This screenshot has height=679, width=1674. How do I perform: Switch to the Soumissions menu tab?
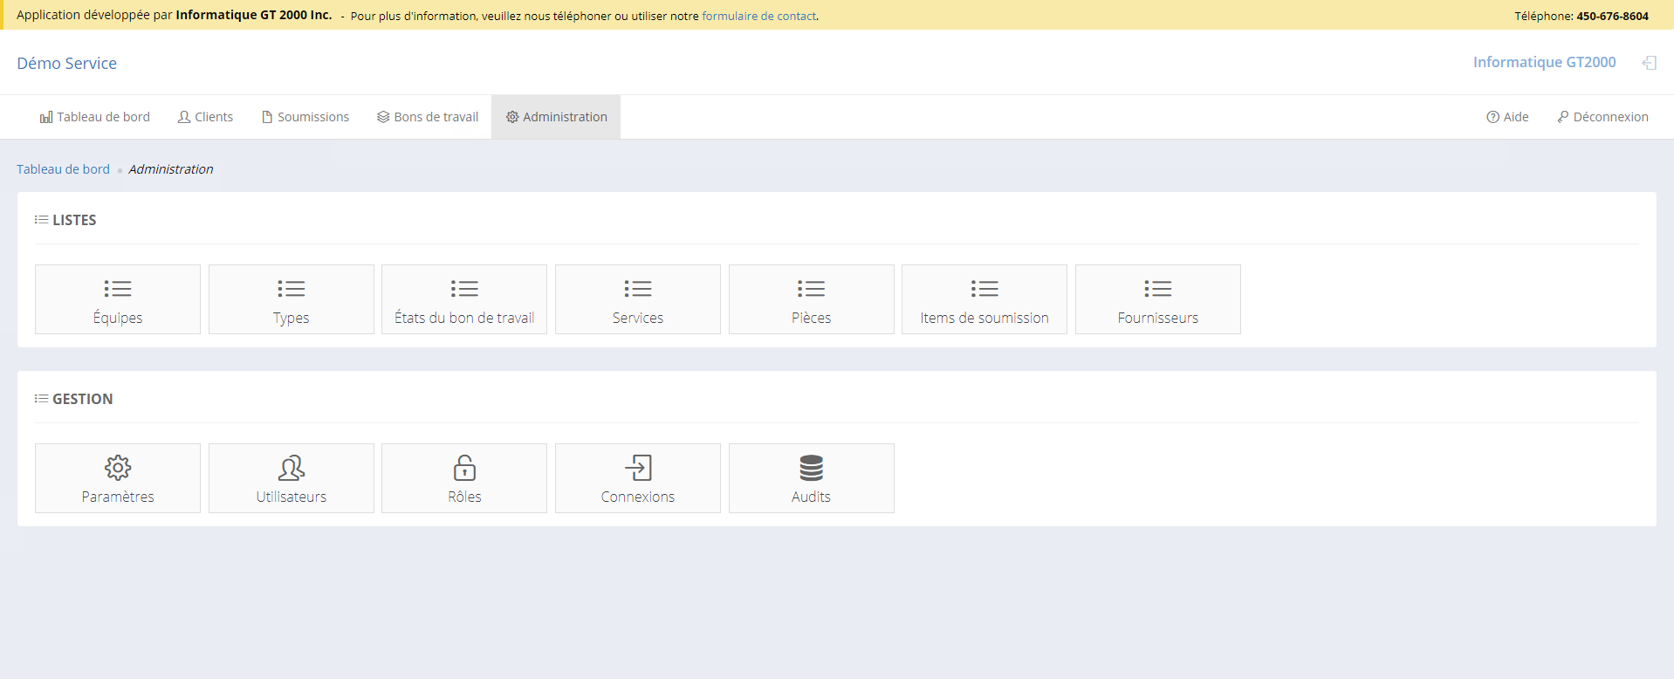point(305,117)
